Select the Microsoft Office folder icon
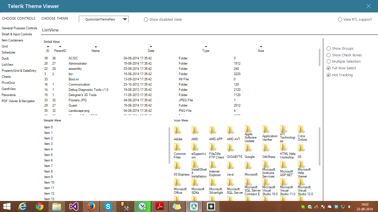 click(x=177, y=182)
